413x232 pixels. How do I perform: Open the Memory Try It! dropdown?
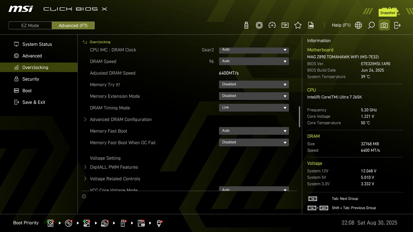click(x=254, y=84)
